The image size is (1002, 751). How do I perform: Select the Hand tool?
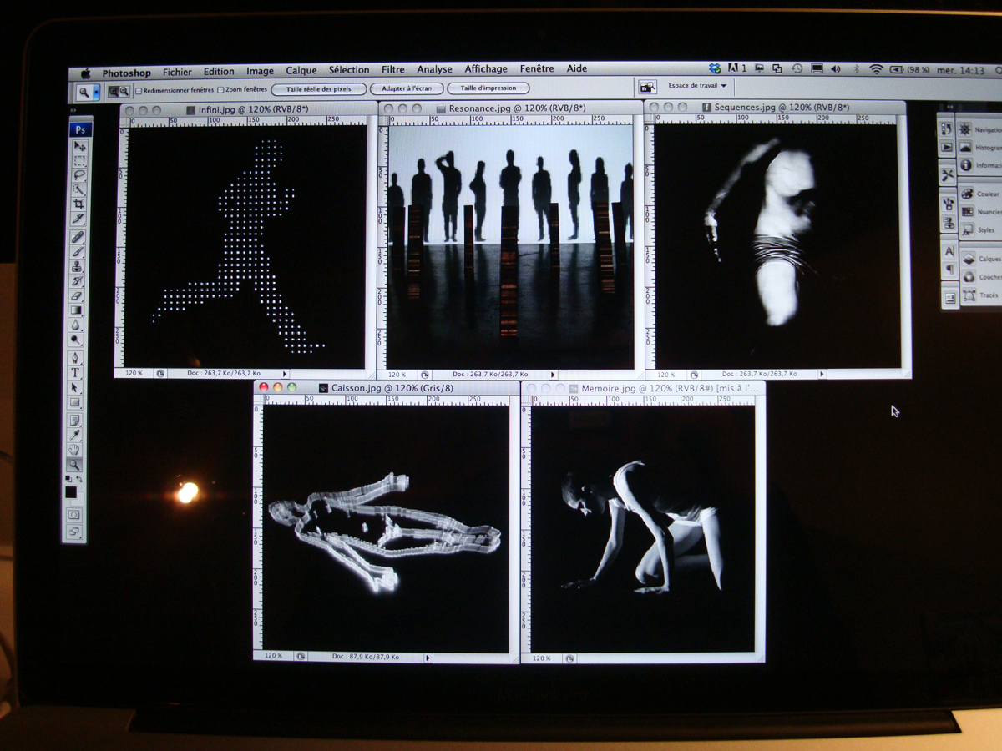tap(74, 450)
